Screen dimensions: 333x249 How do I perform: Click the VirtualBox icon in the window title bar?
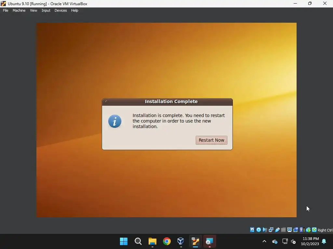point(3,4)
